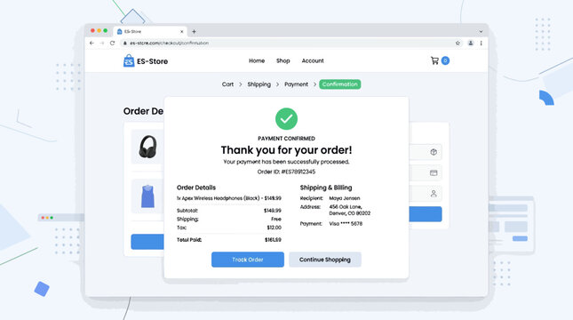Reload the page with refresh icon

(x=112, y=44)
